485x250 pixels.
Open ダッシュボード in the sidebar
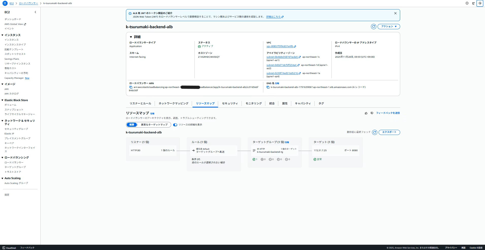click(13, 19)
